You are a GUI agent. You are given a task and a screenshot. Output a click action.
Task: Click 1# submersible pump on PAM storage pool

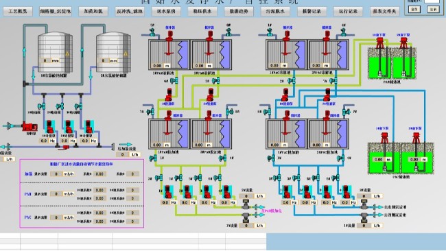tap(380, 43)
